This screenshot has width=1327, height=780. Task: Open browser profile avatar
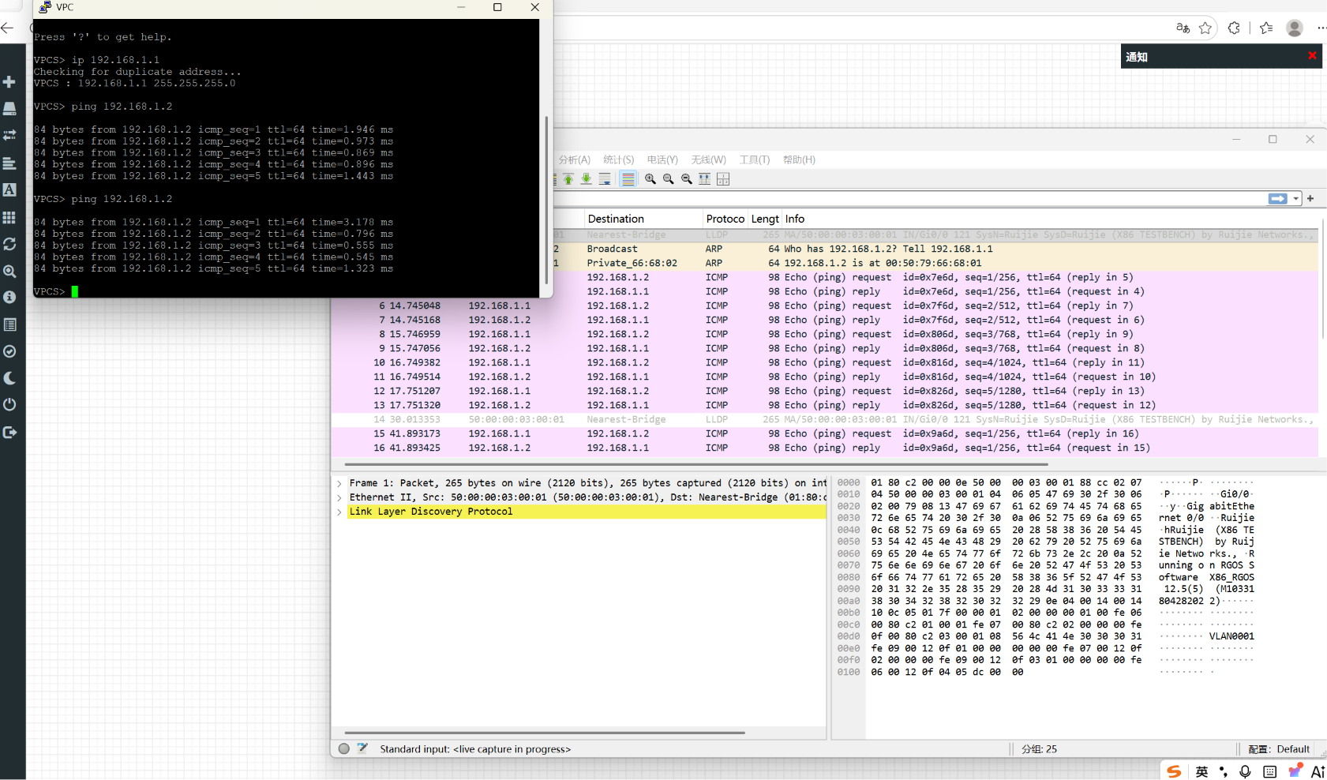1295,28
